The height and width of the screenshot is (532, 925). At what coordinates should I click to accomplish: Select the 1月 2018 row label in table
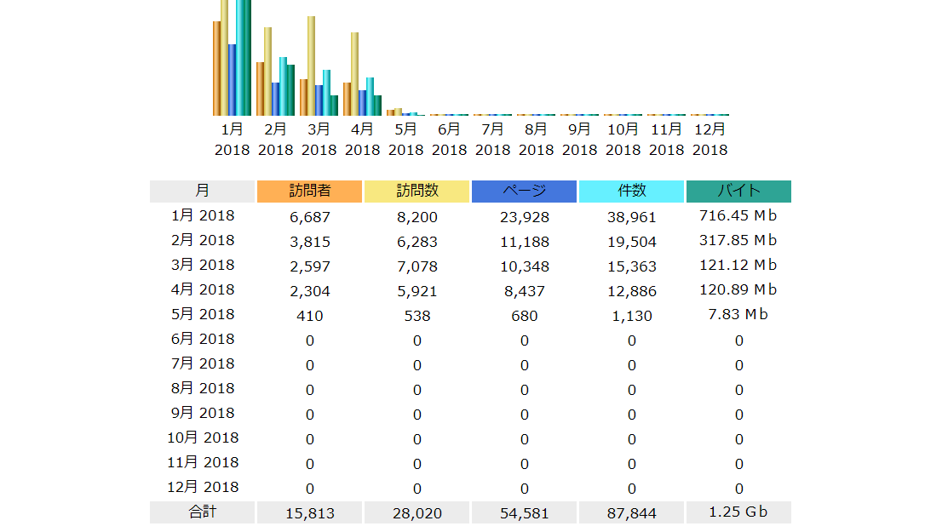203,216
